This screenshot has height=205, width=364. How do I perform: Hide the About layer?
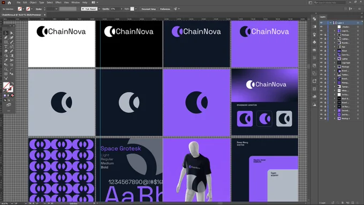click(x=321, y=51)
